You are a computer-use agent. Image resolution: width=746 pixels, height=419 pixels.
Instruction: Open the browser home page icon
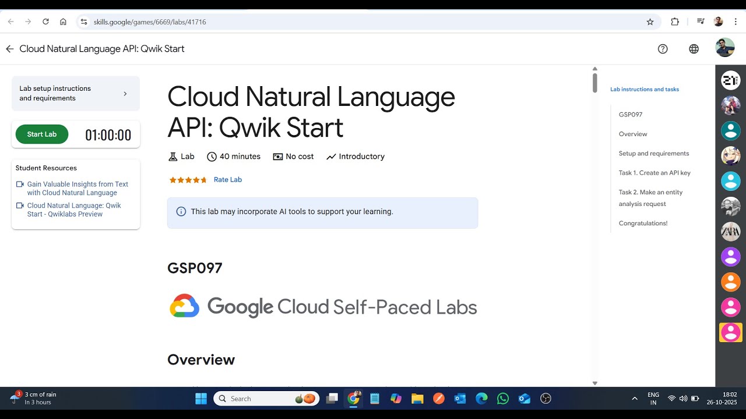click(x=63, y=22)
